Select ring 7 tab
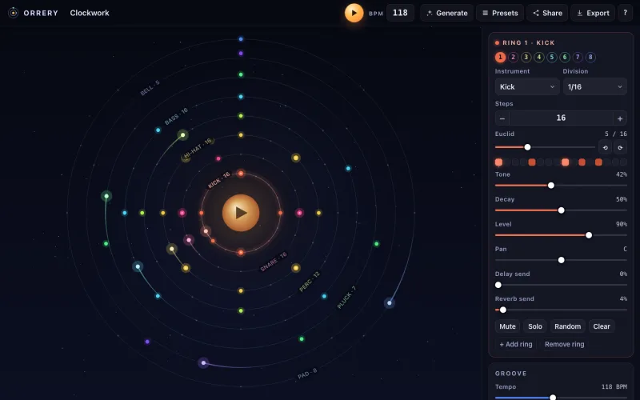The height and width of the screenshot is (400, 640). 578,57
